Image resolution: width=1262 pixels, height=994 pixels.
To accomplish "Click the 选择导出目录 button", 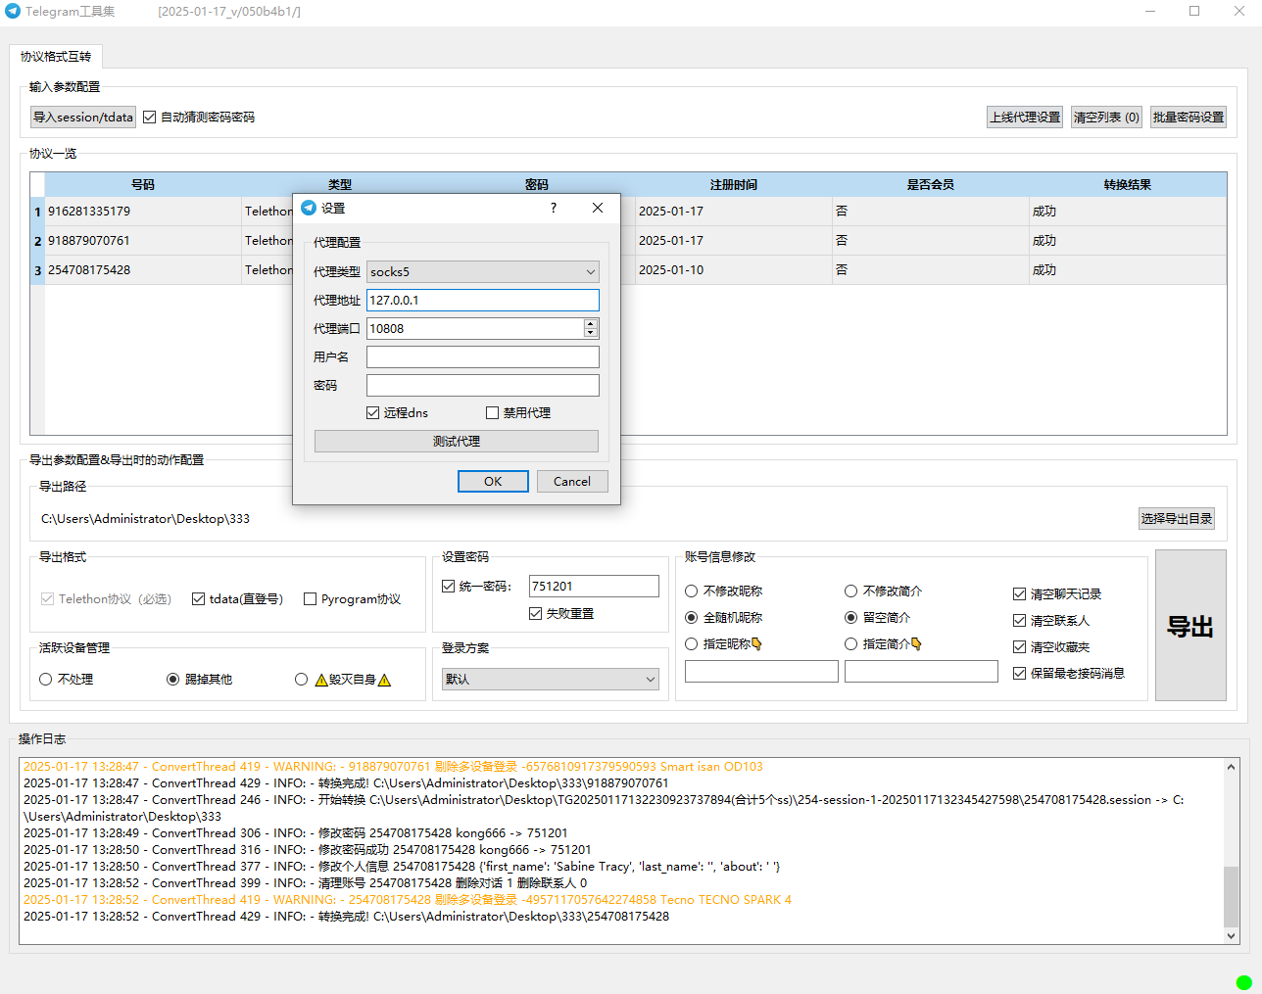I will point(1177,519).
